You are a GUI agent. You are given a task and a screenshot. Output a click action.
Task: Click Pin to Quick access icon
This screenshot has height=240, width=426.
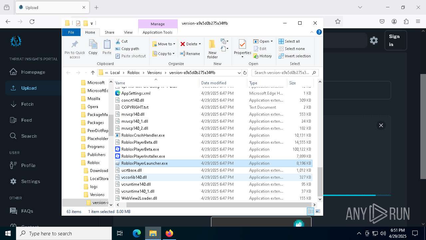coord(75,49)
